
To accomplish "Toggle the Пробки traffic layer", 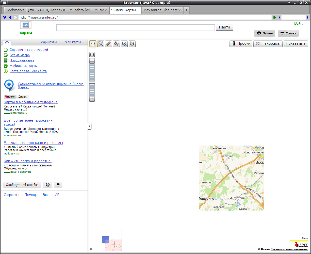I will [x=241, y=44].
